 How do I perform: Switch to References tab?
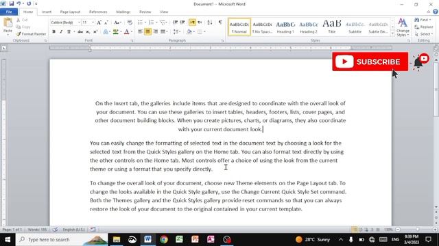pos(98,12)
